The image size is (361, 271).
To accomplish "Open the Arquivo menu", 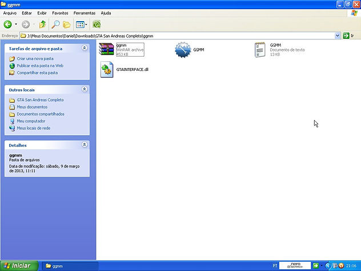I will (10, 13).
